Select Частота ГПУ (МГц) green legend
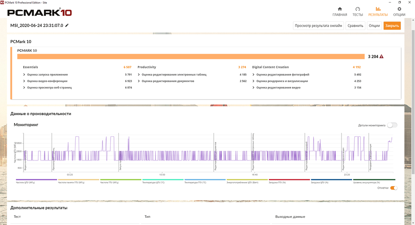This screenshot has height=225, width=415. point(121,180)
